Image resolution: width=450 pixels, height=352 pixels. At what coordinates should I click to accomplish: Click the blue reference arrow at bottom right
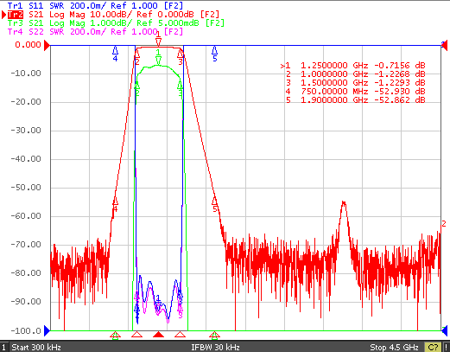pyautogui.click(x=444, y=330)
